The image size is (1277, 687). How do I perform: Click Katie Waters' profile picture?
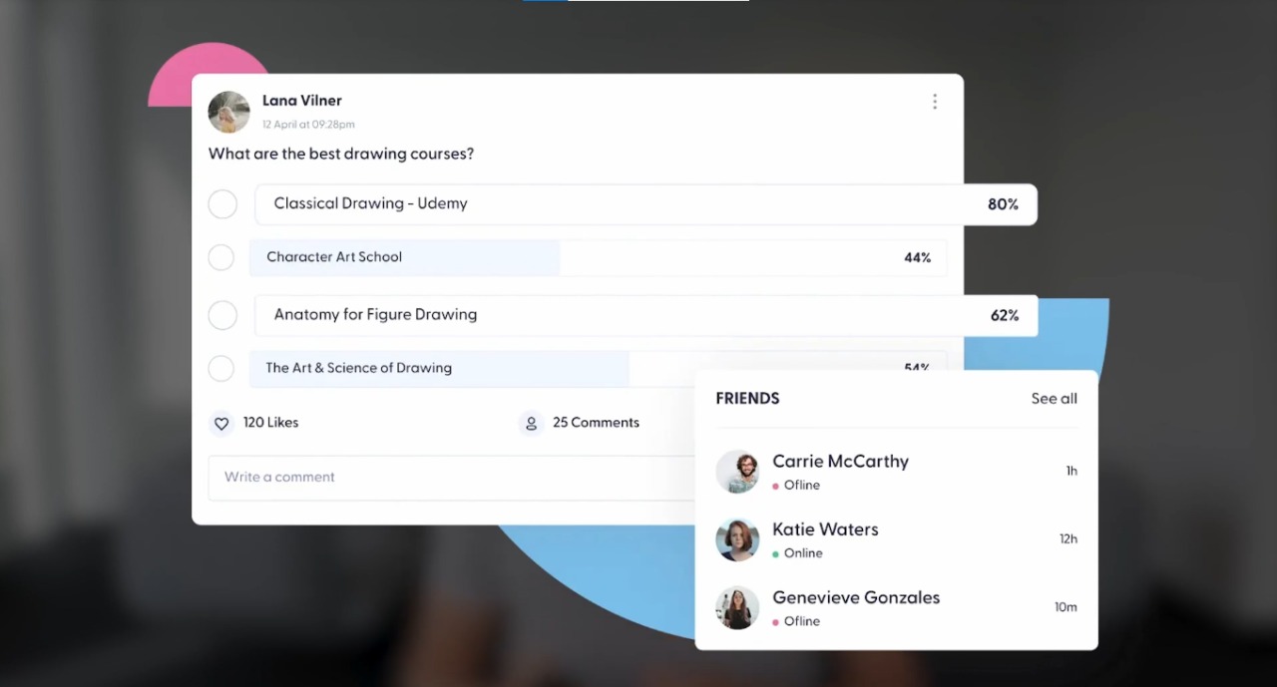(737, 539)
